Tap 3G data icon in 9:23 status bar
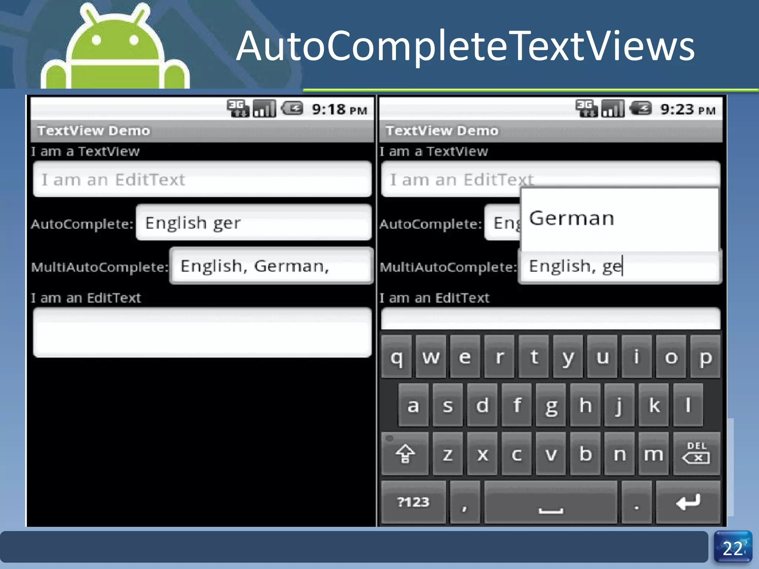Screen dimensions: 759x569 coord(586,109)
